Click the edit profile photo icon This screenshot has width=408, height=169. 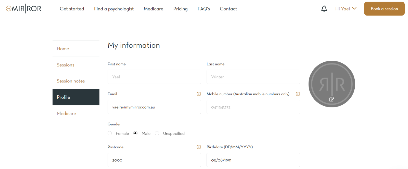click(331, 99)
